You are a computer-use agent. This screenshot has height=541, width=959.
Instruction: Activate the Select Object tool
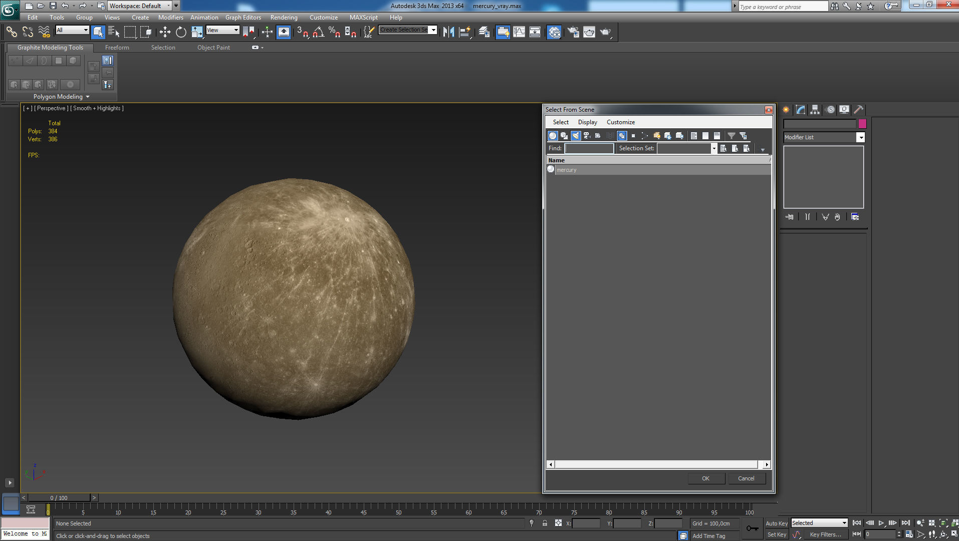coord(98,32)
